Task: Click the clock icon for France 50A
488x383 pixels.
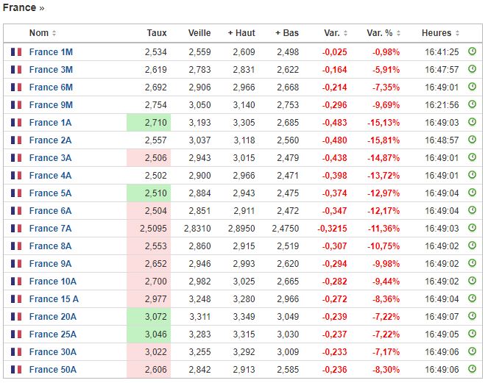Action: (x=472, y=370)
